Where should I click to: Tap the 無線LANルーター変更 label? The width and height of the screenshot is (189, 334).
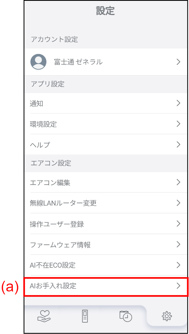point(63,203)
